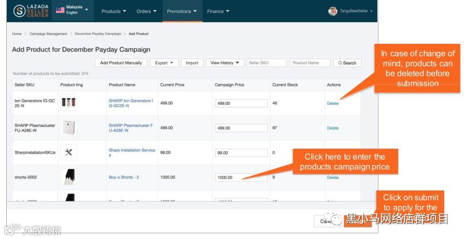Open the Orders menu
The image size is (464, 239).
tap(146, 11)
